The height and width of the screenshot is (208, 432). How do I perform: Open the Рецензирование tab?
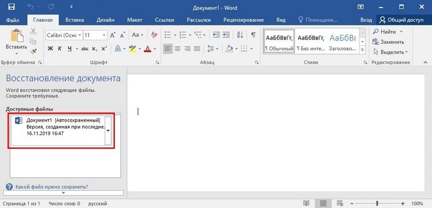(x=244, y=20)
